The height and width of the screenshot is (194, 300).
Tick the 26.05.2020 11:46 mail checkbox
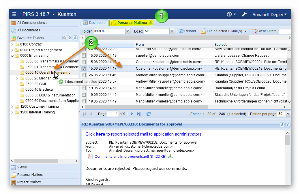click(84, 75)
